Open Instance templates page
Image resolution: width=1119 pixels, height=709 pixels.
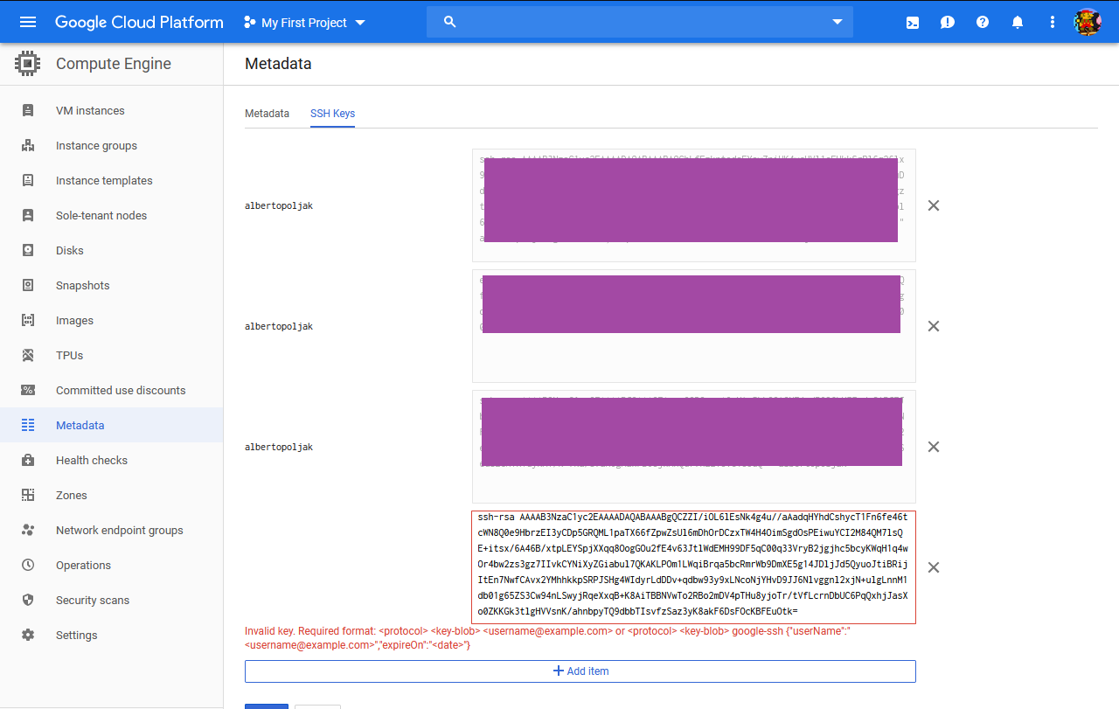pyautogui.click(x=104, y=181)
